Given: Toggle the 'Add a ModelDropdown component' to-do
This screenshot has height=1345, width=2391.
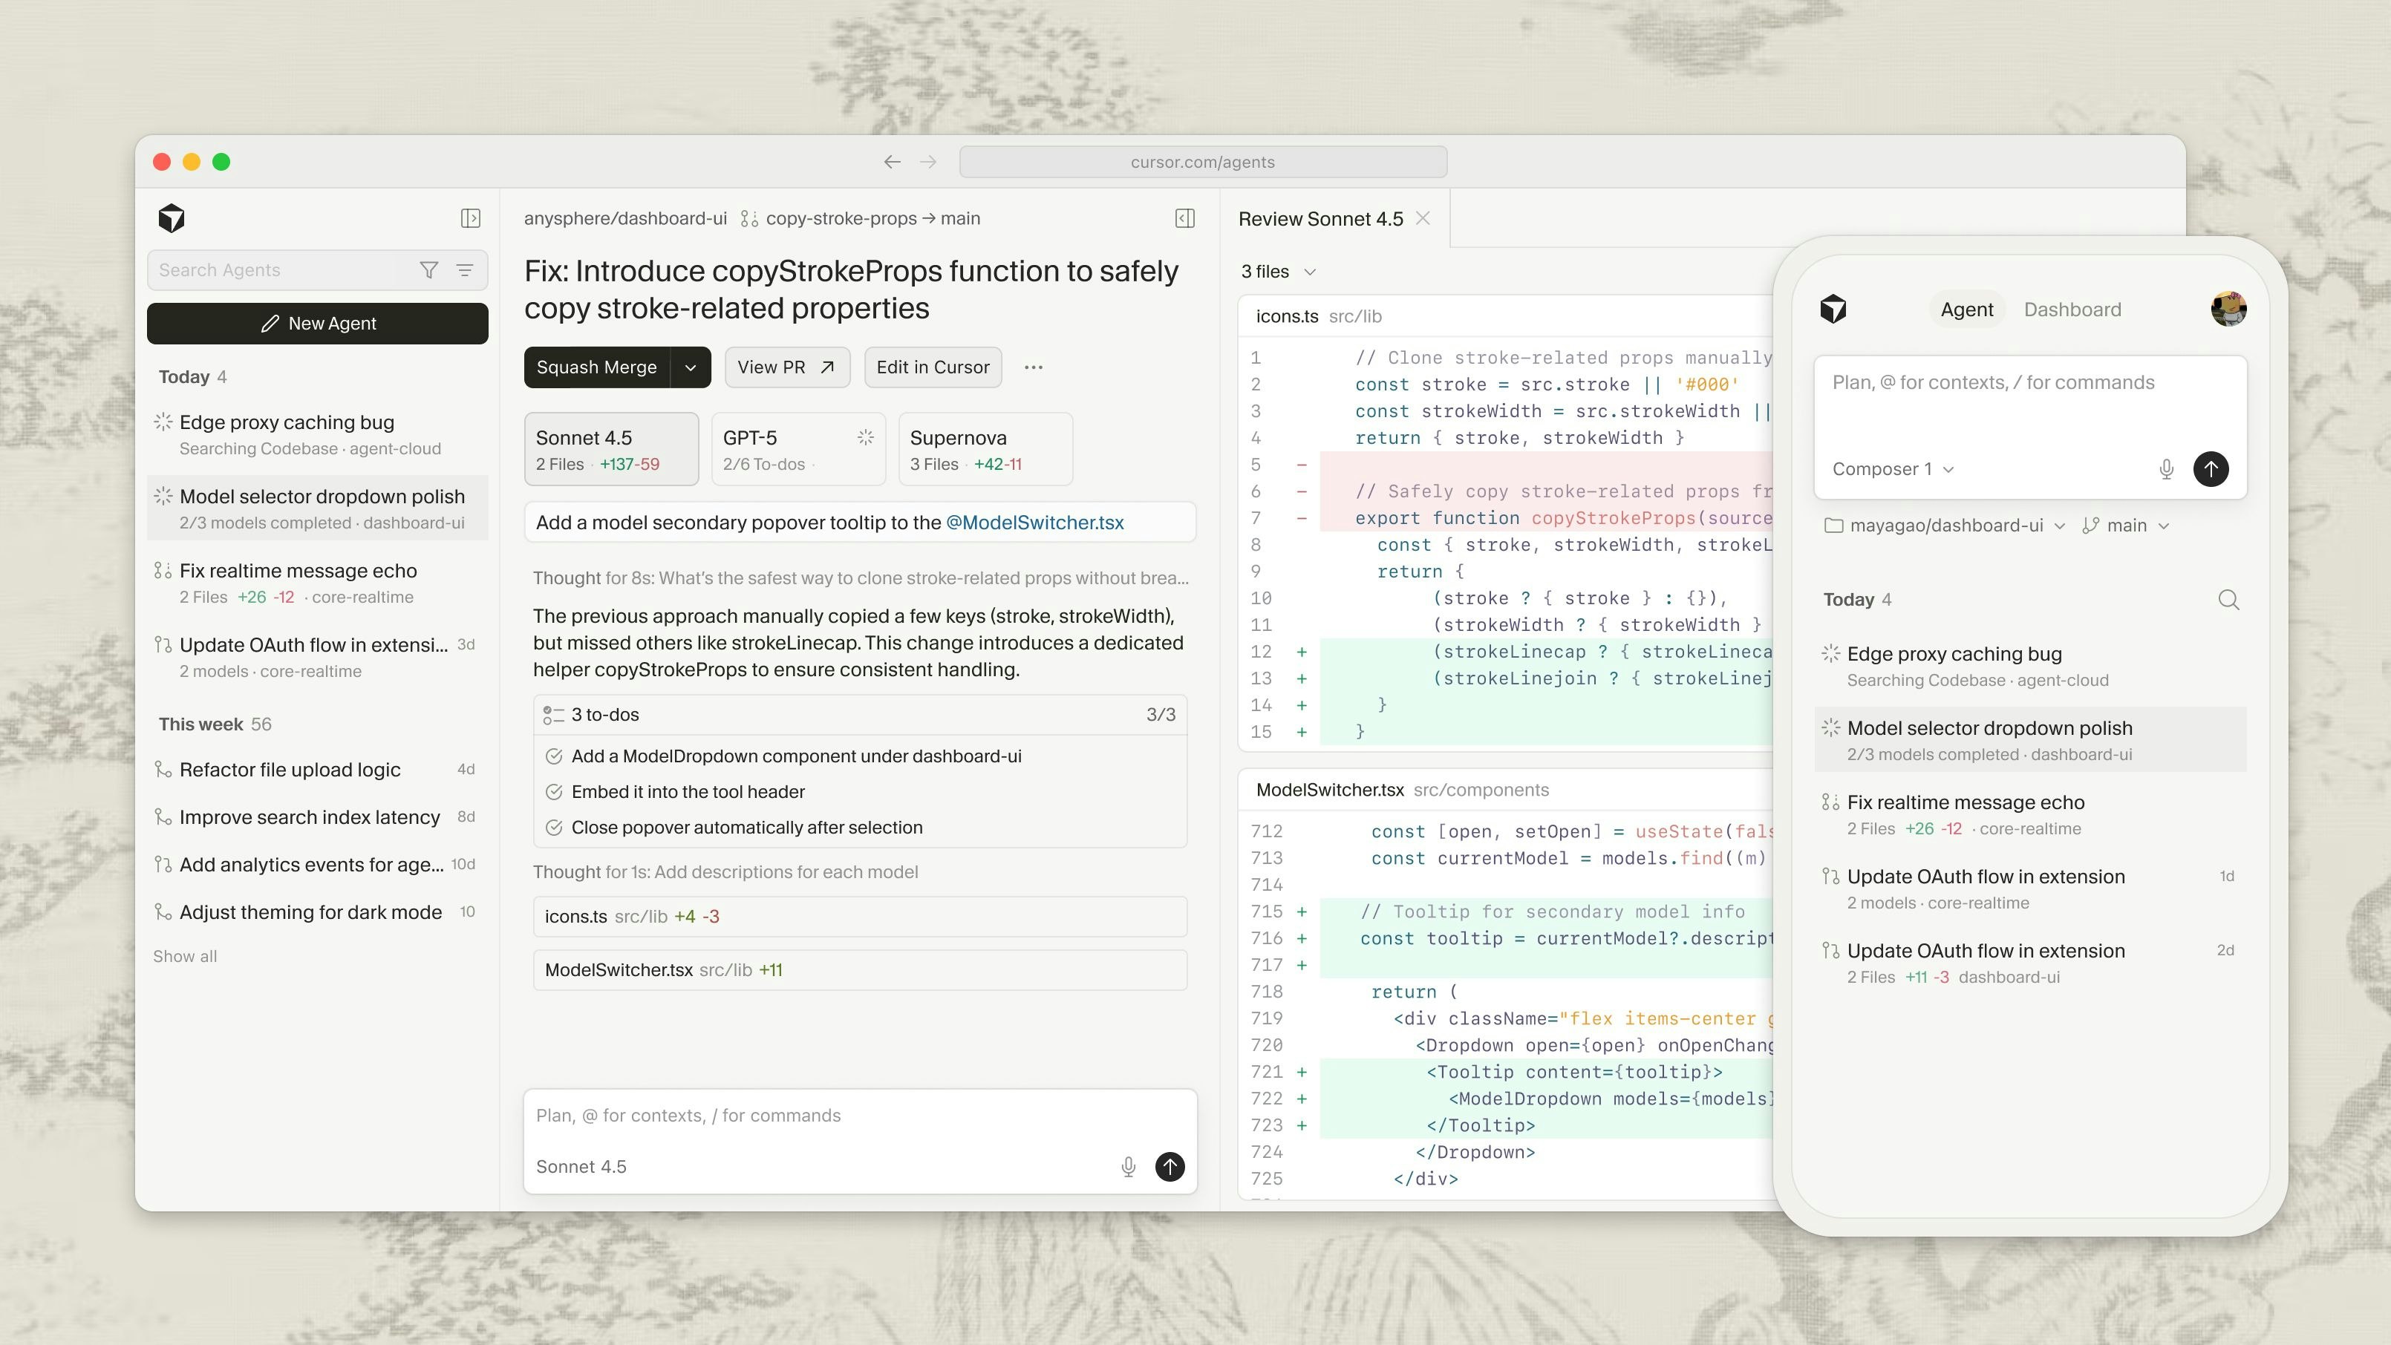Looking at the screenshot, I should click(x=555, y=756).
